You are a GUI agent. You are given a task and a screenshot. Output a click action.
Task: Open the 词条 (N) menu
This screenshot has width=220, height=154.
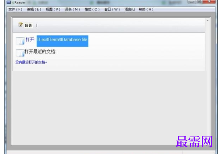72,9
